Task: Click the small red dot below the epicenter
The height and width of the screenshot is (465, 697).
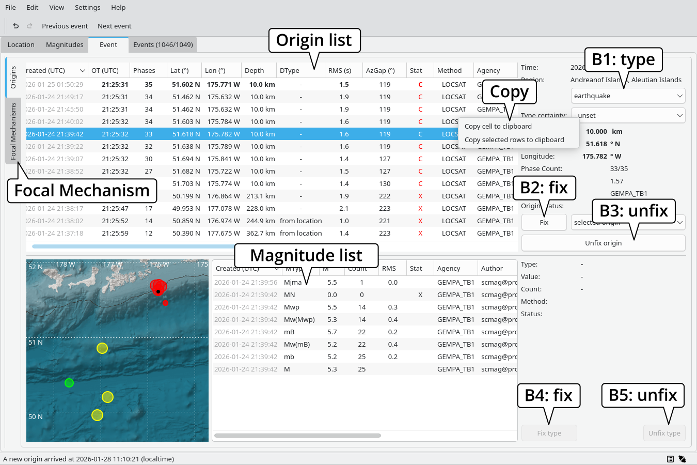Action: pos(165,303)
